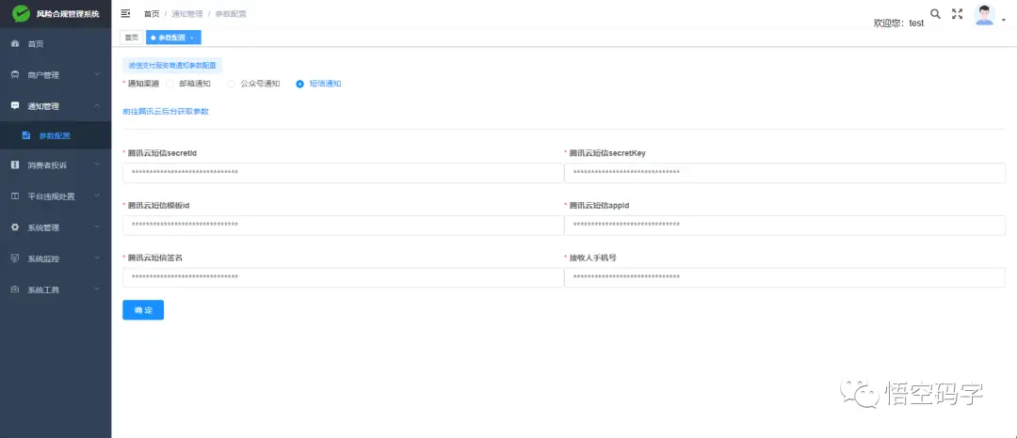Select the 短信通知 radio option

299,84
